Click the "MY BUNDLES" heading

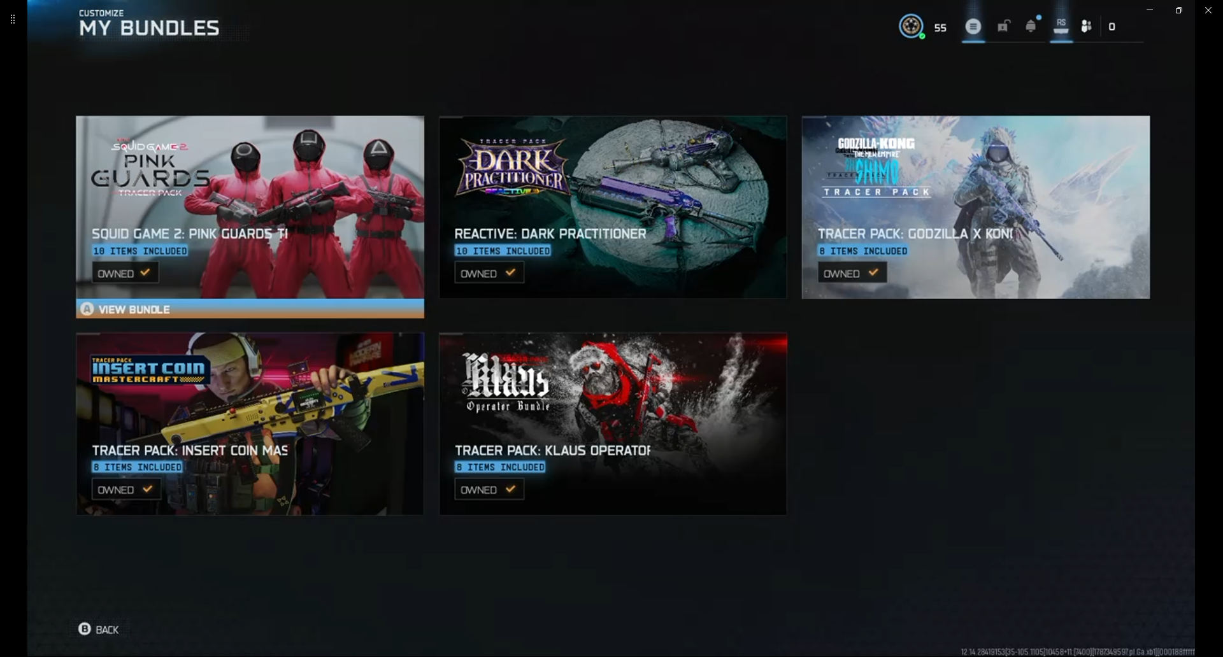click(x=149, y=28)
